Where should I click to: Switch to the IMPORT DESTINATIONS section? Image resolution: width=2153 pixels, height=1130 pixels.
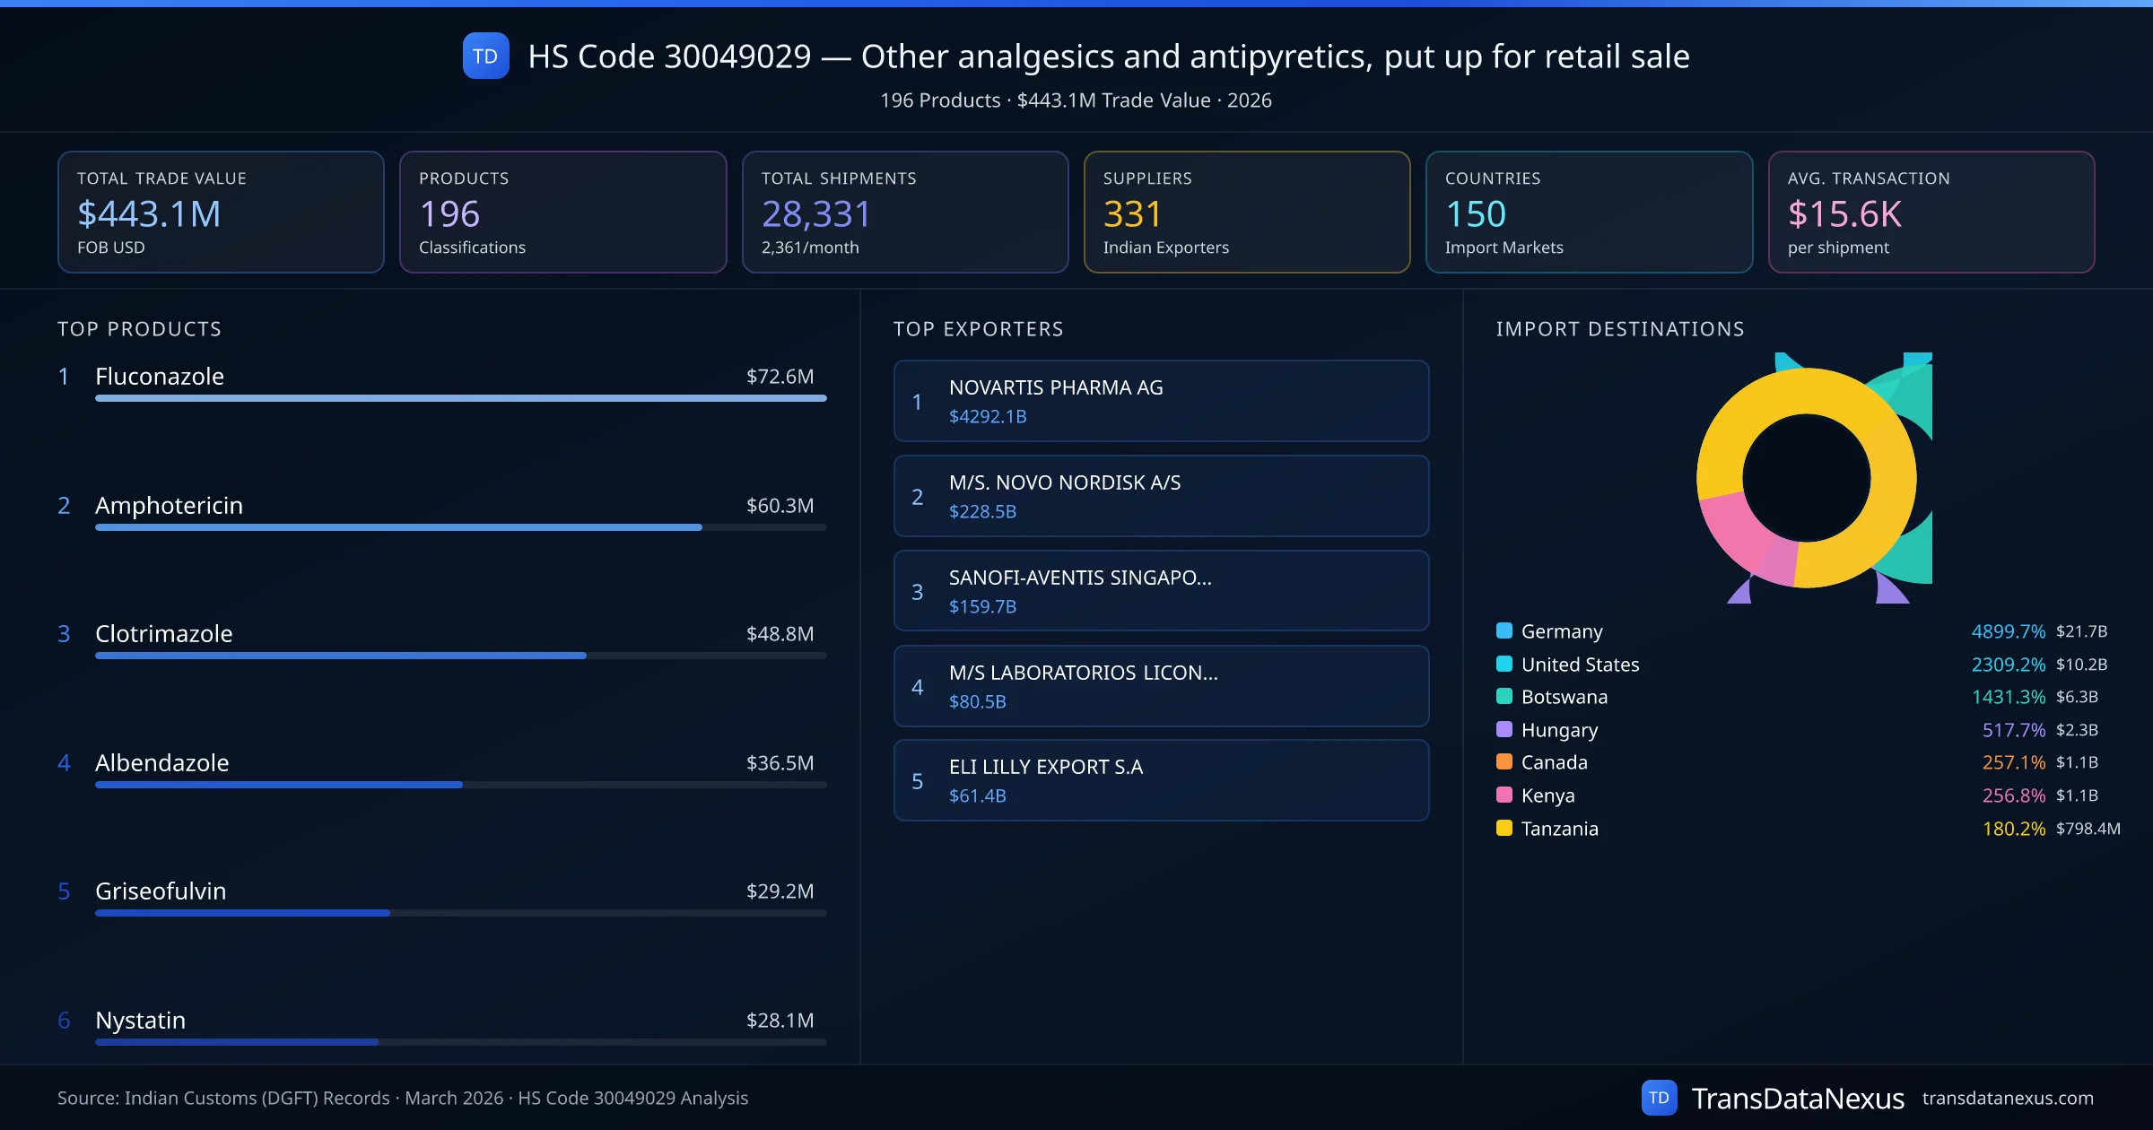(1620, 329)
